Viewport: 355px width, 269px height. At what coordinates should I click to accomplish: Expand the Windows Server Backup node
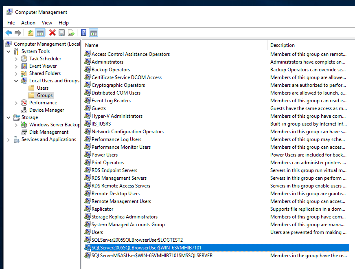(16, 125)
